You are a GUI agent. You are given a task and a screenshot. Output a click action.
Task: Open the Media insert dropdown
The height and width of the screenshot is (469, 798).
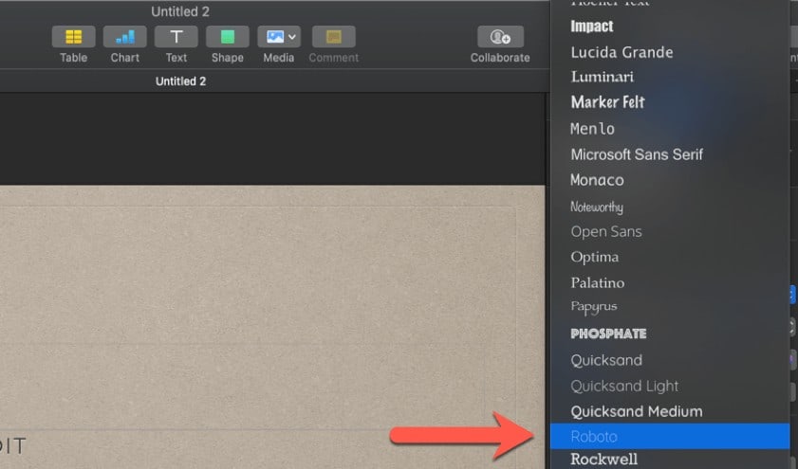coord(279,37)
